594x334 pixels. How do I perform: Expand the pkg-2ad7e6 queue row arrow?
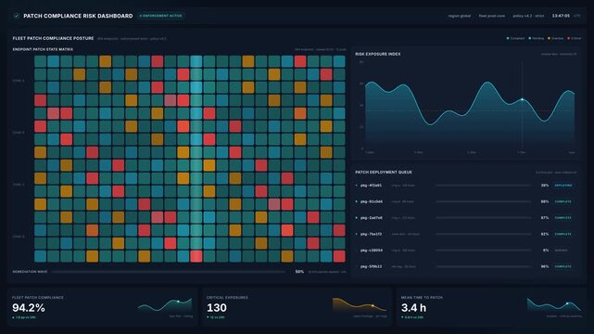357,218
